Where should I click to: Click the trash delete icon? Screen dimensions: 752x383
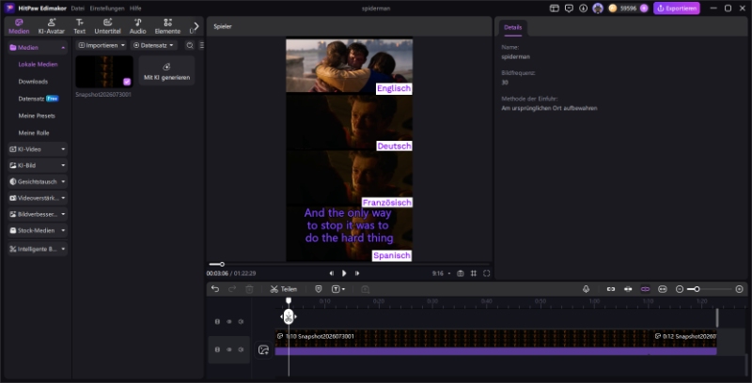tap(249, 289)
